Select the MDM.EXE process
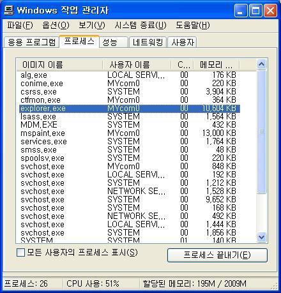The width and height of the screenshot is (281, 293). click(x=130, y=125)
